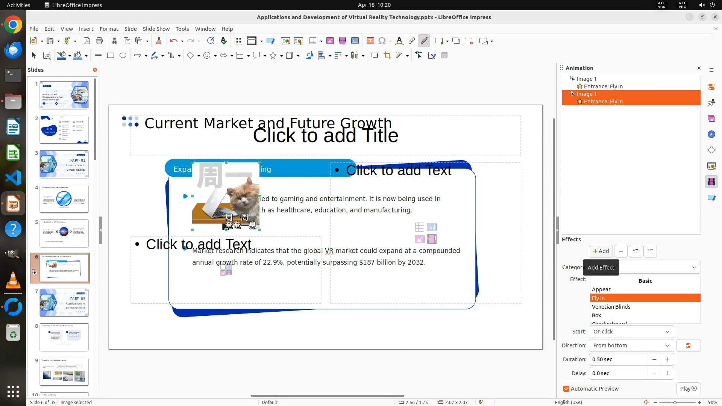
Task: Click the Insert Special Character icon
Action: pyautogui.click(x=382, y=41)
